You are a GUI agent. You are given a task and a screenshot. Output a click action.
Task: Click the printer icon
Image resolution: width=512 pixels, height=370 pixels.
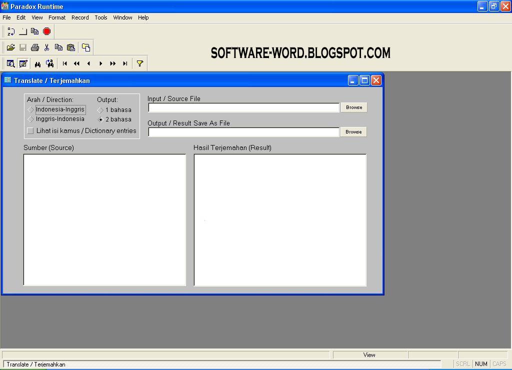(x=35, y=47)
